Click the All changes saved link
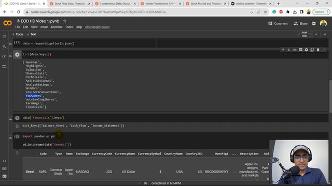Viewport: 332px width, 186px height. 97,27
